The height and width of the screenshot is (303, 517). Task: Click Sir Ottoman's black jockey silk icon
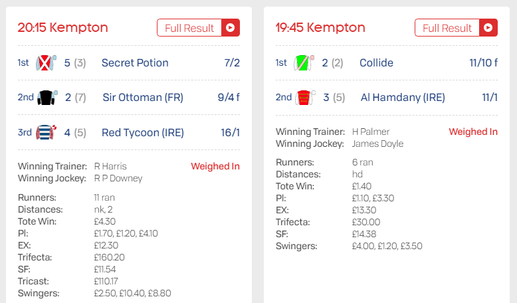pyautogui.click(x=47, y=97)
